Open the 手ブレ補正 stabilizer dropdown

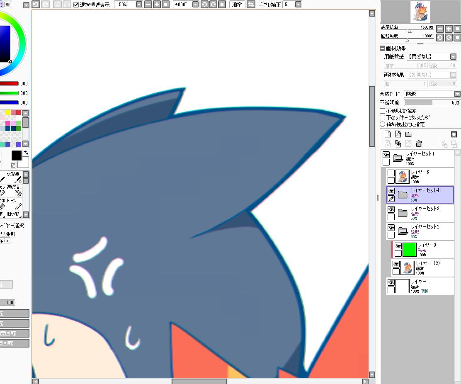click(298, 5)
